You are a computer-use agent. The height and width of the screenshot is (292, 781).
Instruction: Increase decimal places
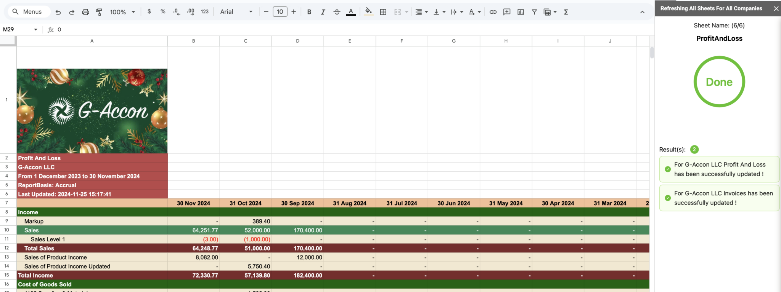(x=191, y=12)
